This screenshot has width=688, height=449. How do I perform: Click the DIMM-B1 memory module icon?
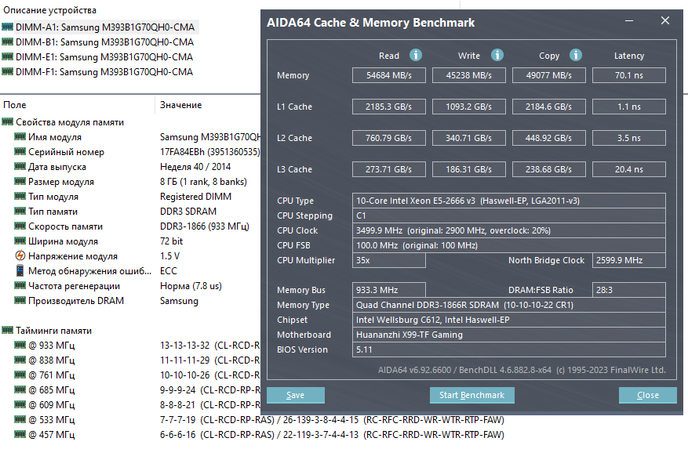point(8,42)
